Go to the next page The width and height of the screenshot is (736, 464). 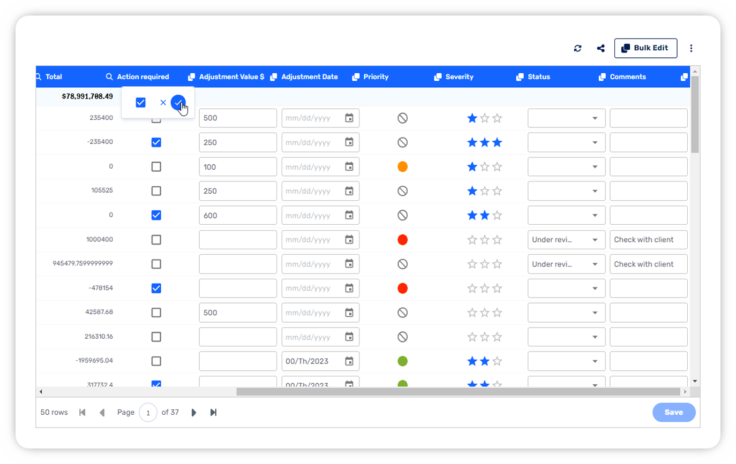(194, 412)
